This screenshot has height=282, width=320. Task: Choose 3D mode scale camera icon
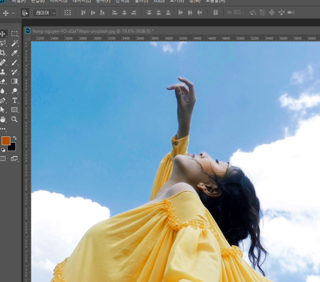pos(291,13)
